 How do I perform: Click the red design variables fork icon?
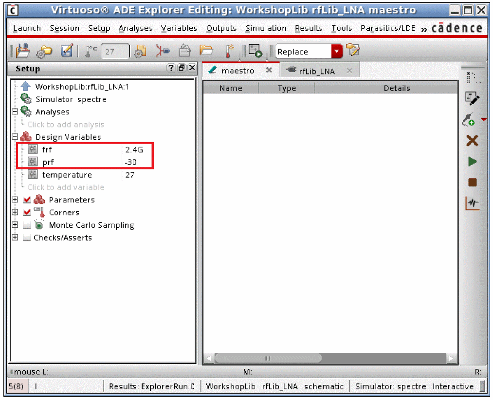[x=162, y=51]
